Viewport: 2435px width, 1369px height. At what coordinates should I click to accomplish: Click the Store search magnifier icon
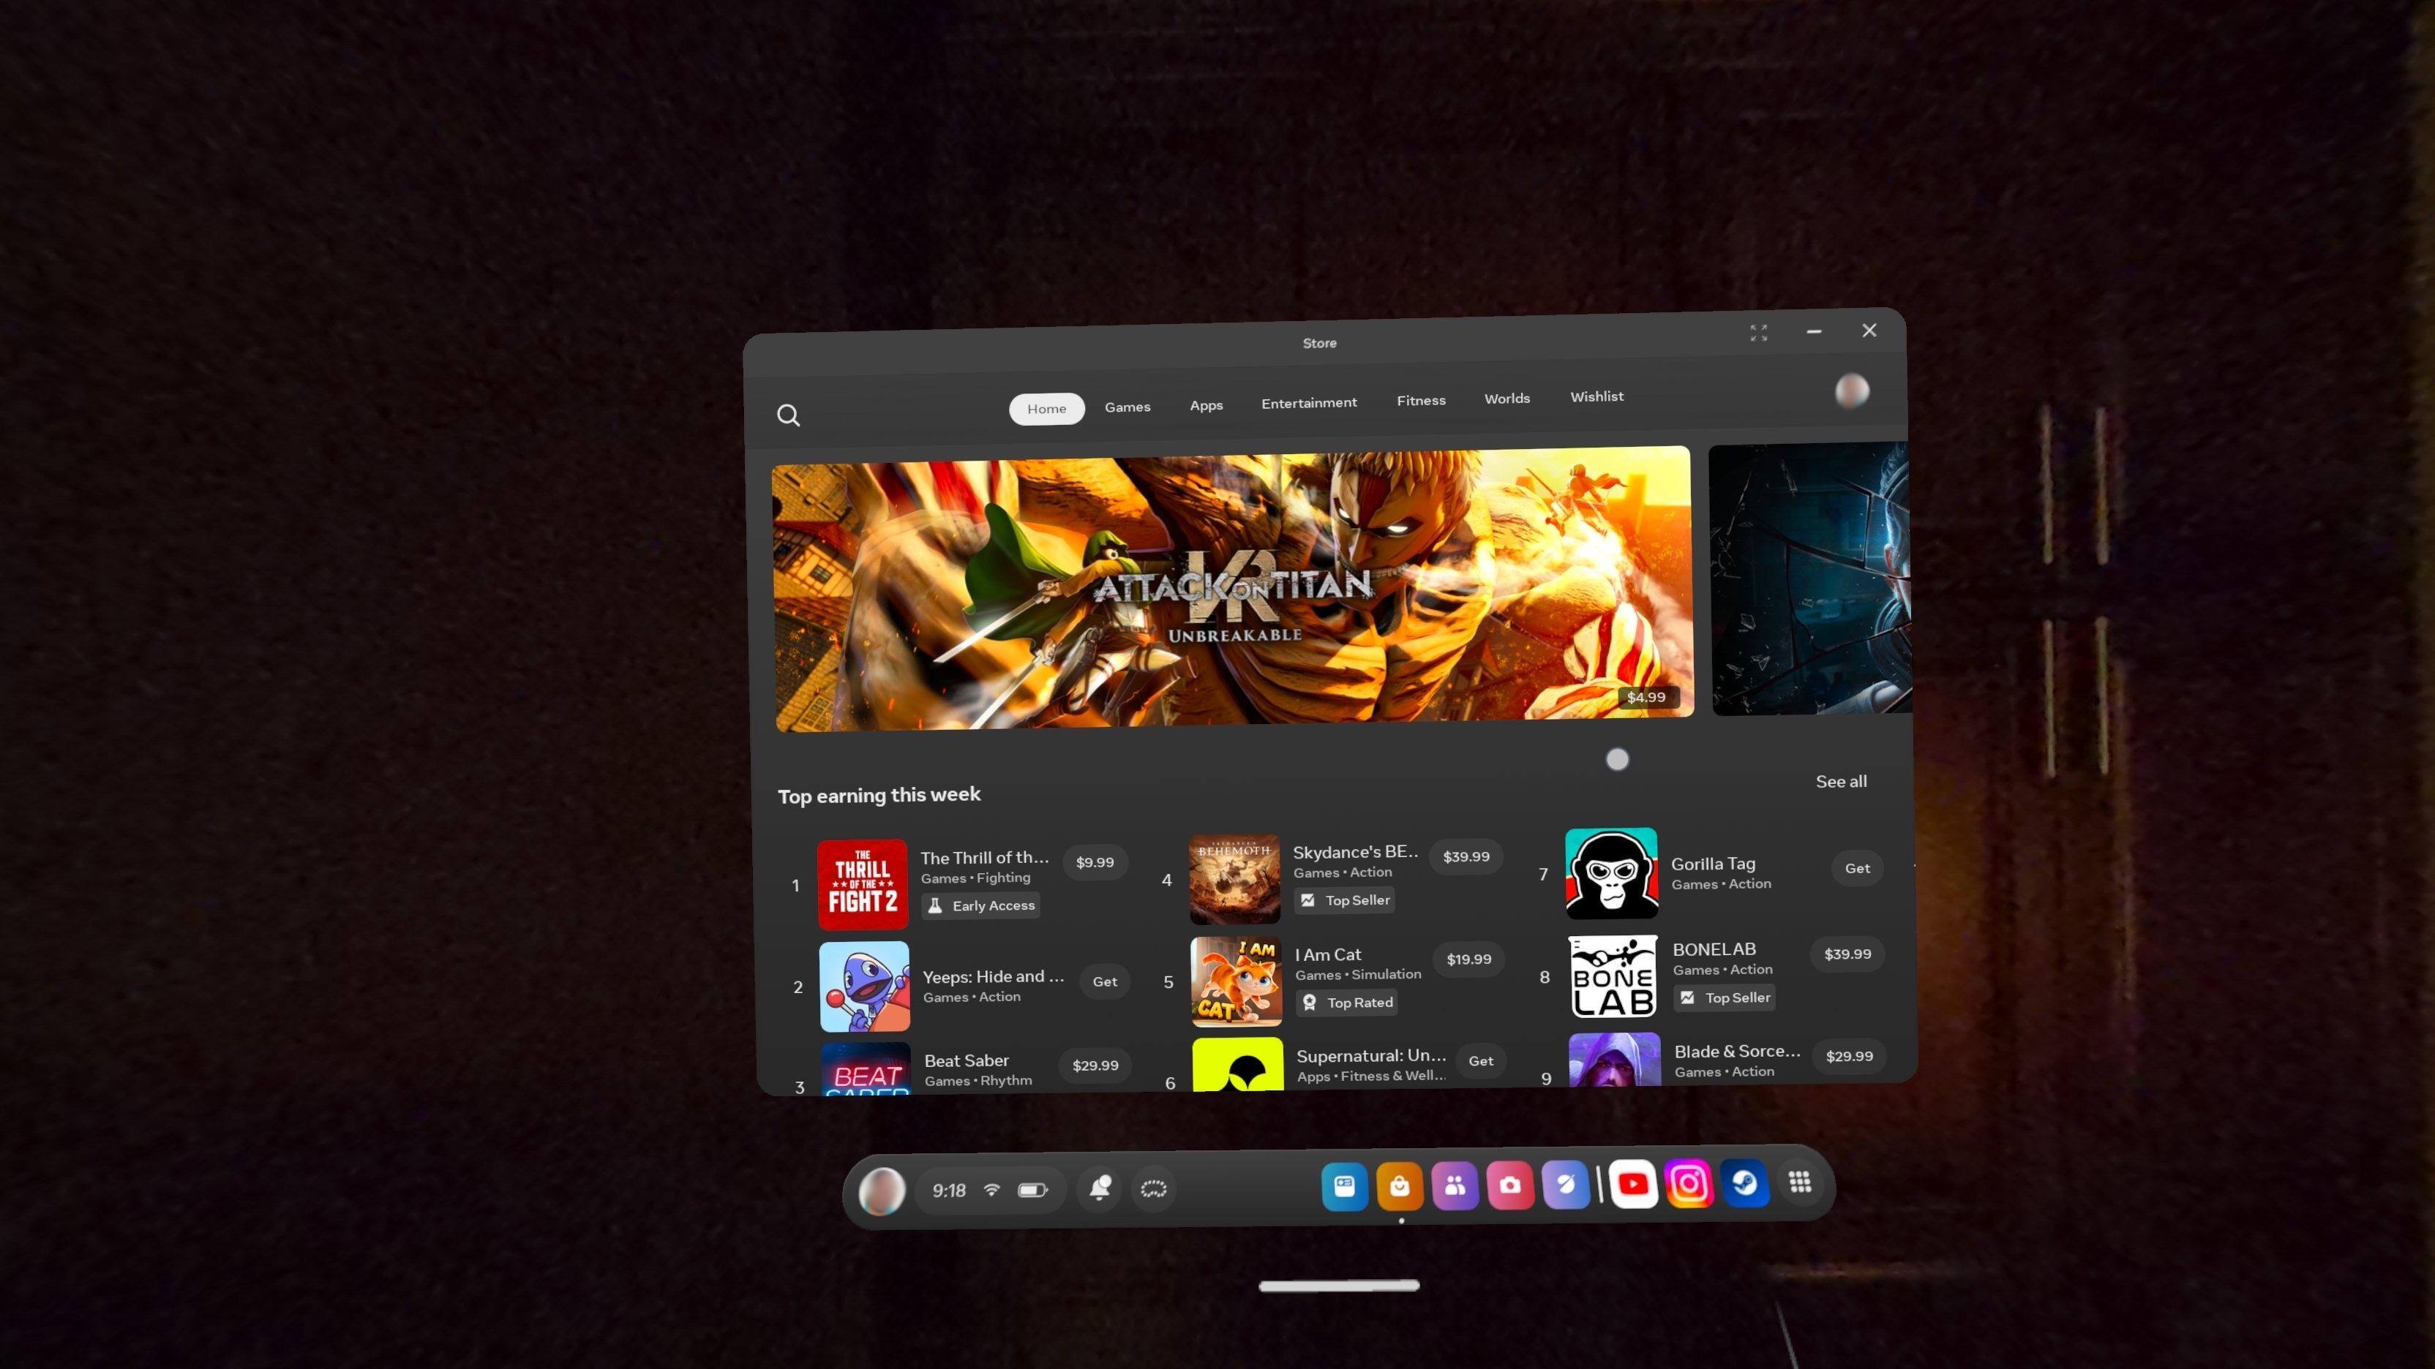click(788, 415)
